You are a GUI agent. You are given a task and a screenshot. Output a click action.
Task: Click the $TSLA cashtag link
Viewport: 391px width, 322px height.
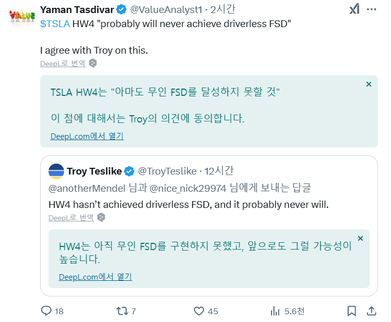tap(55, 24)
